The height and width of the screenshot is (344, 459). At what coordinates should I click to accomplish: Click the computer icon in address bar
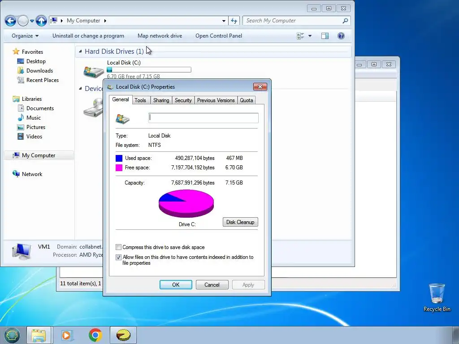pos(54,21)
